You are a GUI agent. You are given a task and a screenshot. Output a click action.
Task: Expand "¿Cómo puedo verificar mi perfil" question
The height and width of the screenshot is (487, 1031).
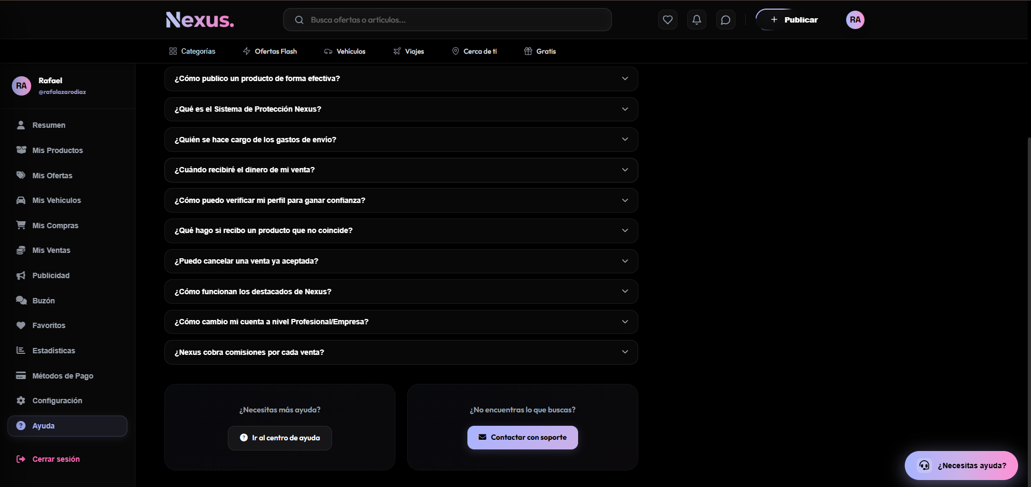401,200
